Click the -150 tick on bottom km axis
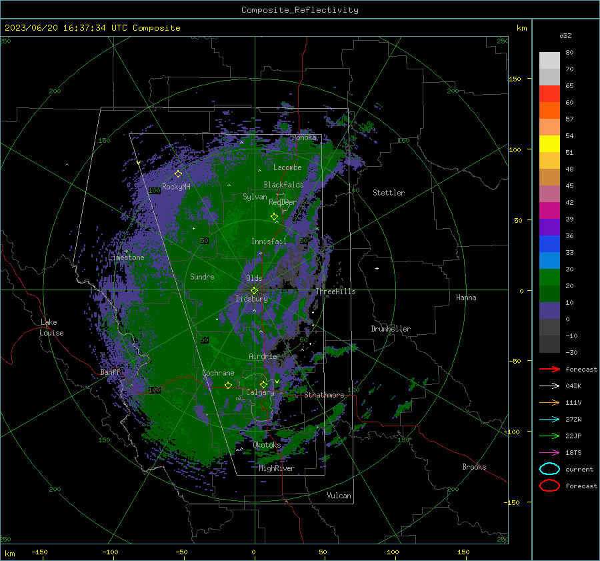 tap(39, 552)
